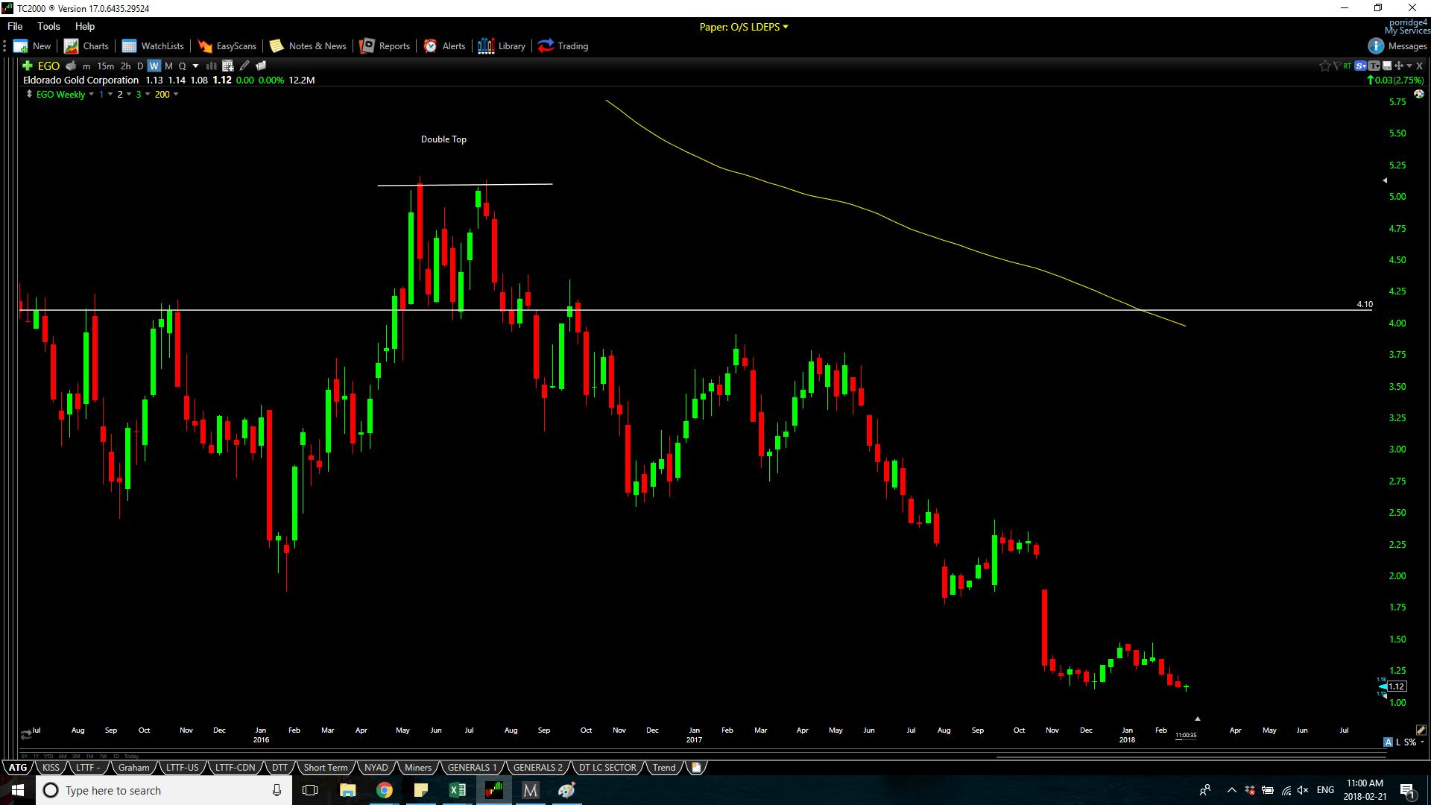The width and height of the screenshot is (1431, 805).
Task: Open EasyScans from the toolbar
Action: [227, 46]
